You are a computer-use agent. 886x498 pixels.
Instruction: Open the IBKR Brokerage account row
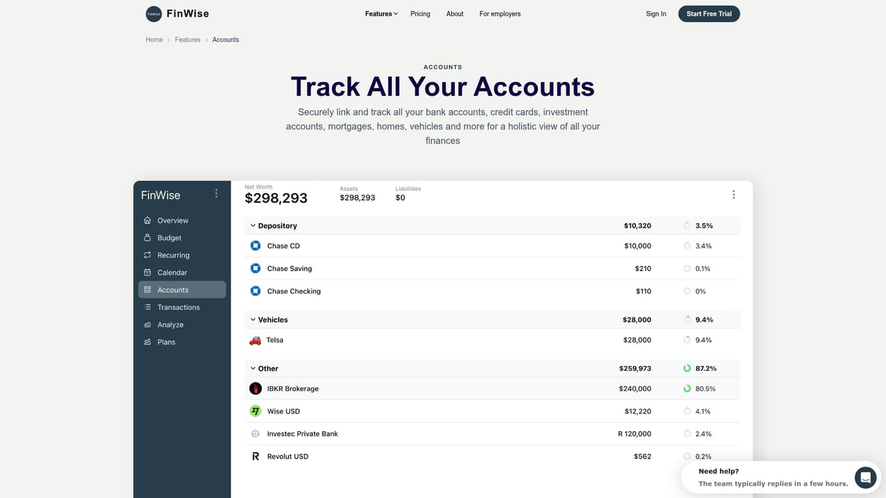coord(492,389)
